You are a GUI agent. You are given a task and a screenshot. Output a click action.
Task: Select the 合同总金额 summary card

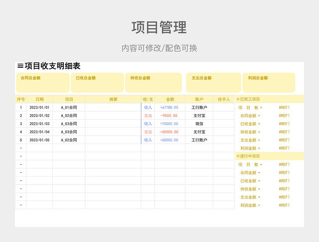[43, 82]
